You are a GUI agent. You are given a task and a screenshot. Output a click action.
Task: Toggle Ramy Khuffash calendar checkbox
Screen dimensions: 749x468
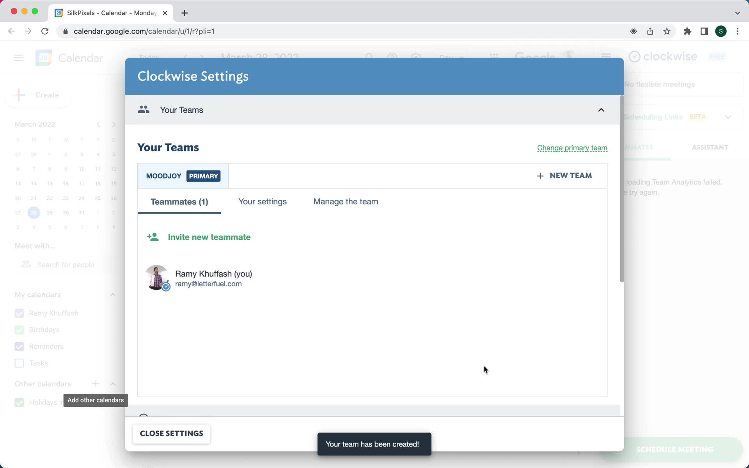point(19,313)
